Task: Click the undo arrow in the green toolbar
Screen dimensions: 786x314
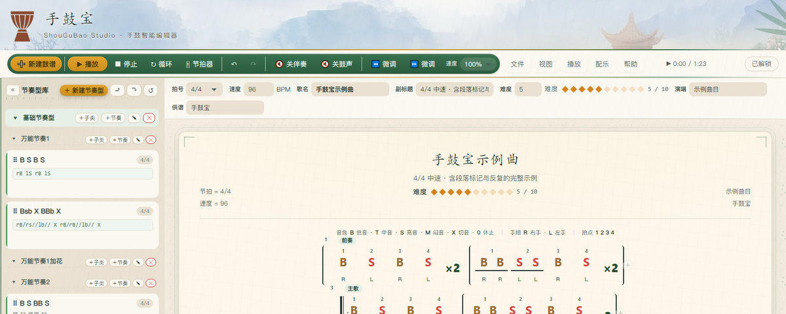Action: (234, 64)
